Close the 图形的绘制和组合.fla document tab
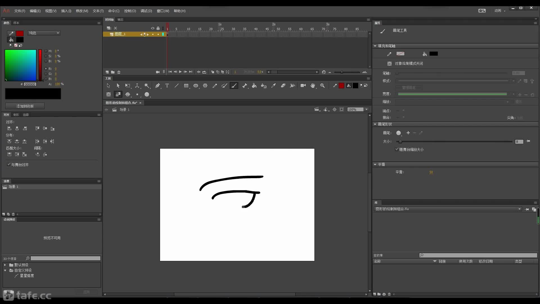Image resolution: width=540 pixels, height=304 pixels. point(140,103)
